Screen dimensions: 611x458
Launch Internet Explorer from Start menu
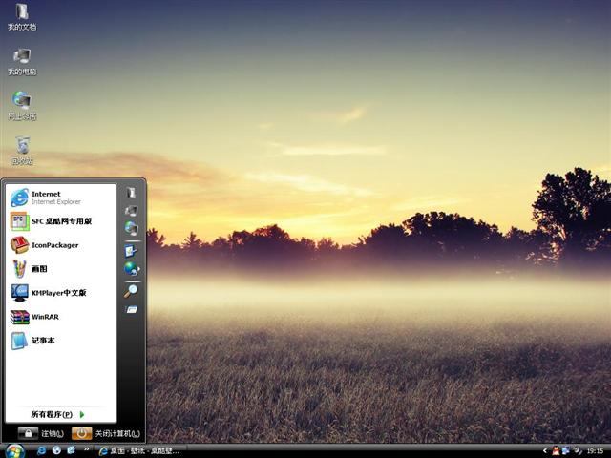click(60, 198)
